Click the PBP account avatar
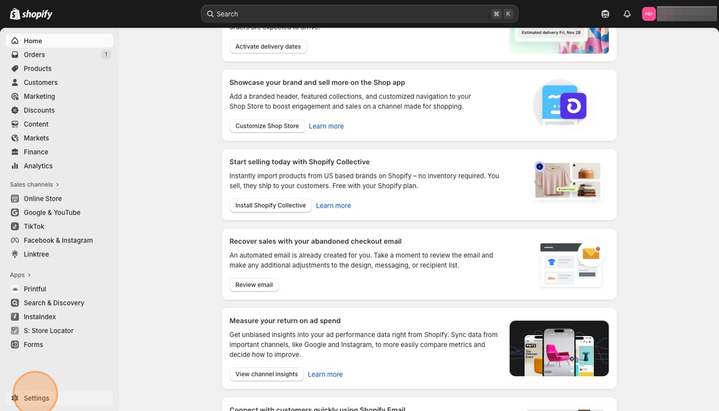This screenshot has width=719, height=411. coord(649,13)
